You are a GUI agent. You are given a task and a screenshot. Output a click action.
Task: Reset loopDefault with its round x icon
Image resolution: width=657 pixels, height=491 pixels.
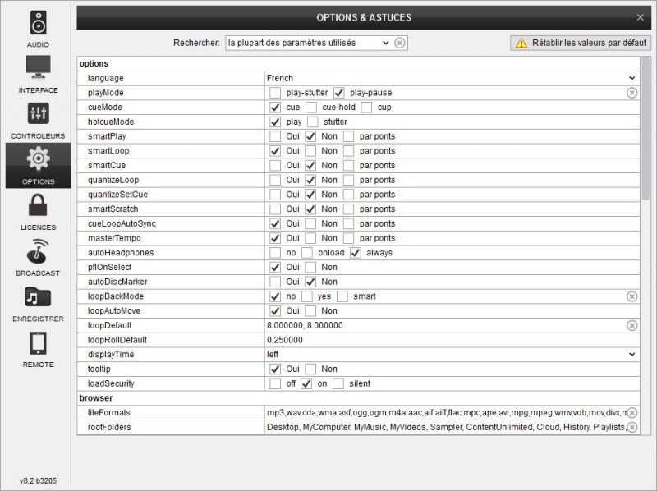click(632, 325)
